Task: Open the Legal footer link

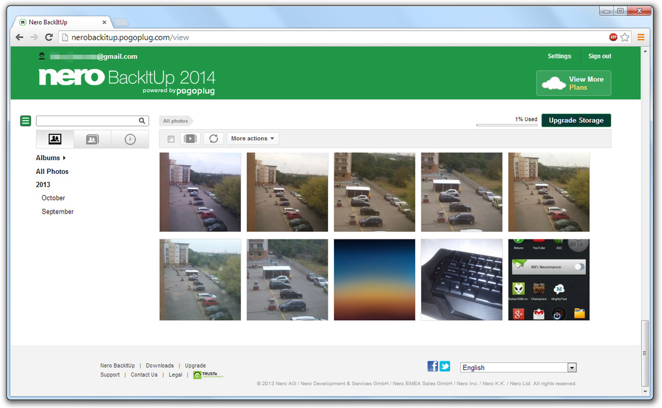Action: tap(176, 375)
